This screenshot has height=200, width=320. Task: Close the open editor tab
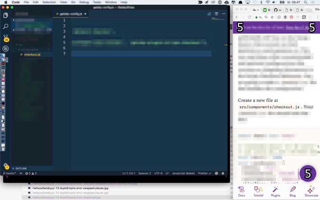[x=85, y=14]
